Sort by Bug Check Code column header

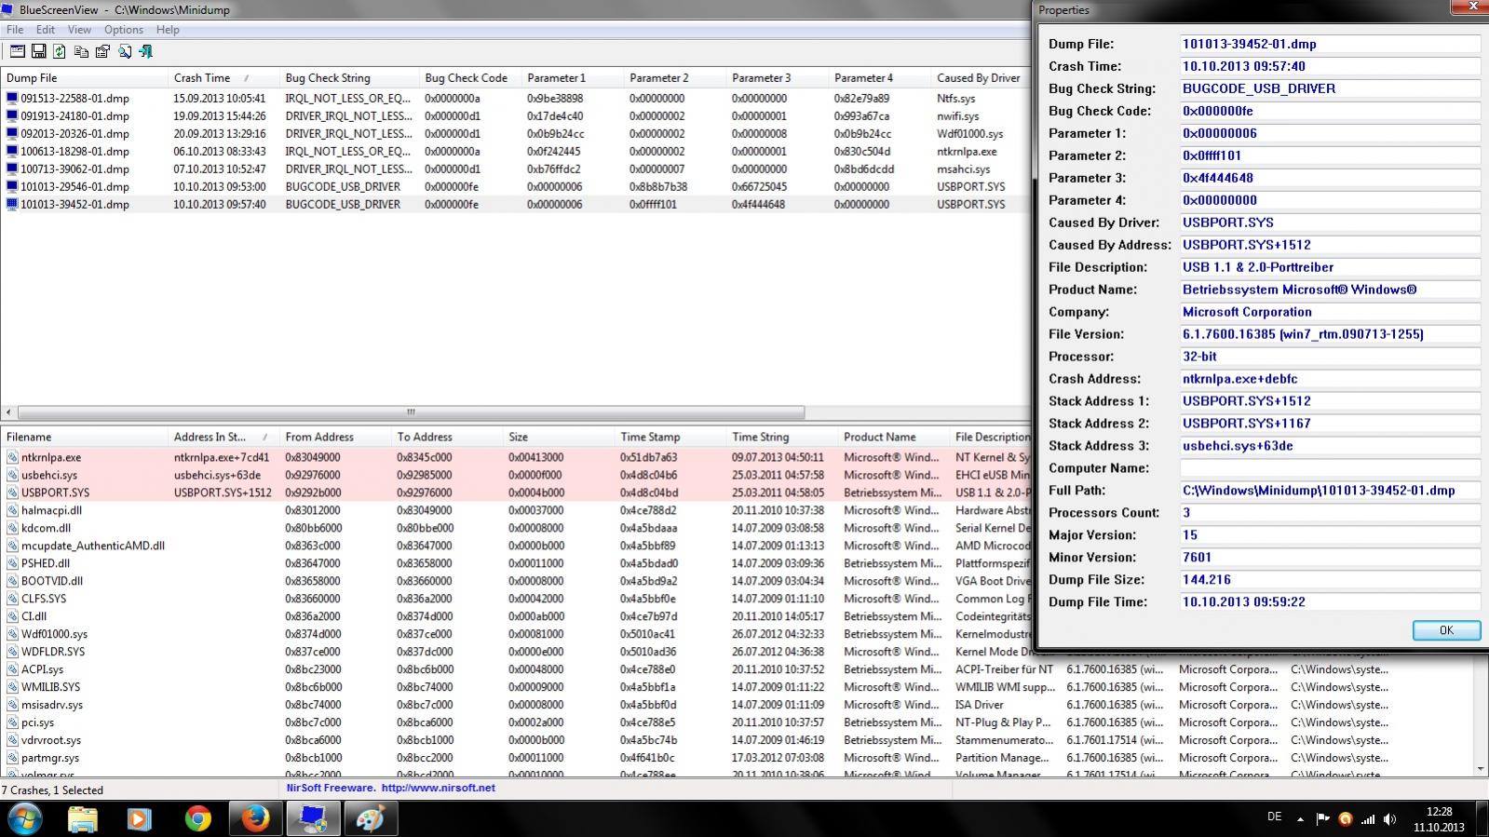tap(470, 78)
